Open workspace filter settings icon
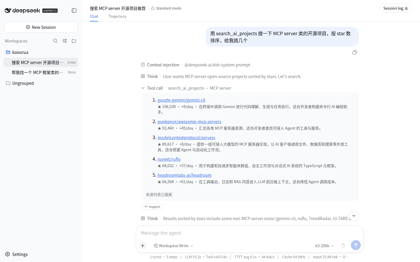 [x=65, y=41]
